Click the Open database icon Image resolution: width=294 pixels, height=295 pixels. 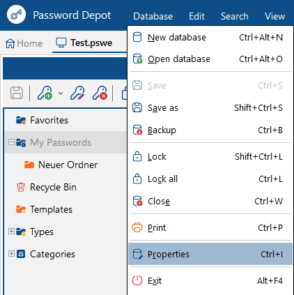pyautogui.click(x=137, y=59)
